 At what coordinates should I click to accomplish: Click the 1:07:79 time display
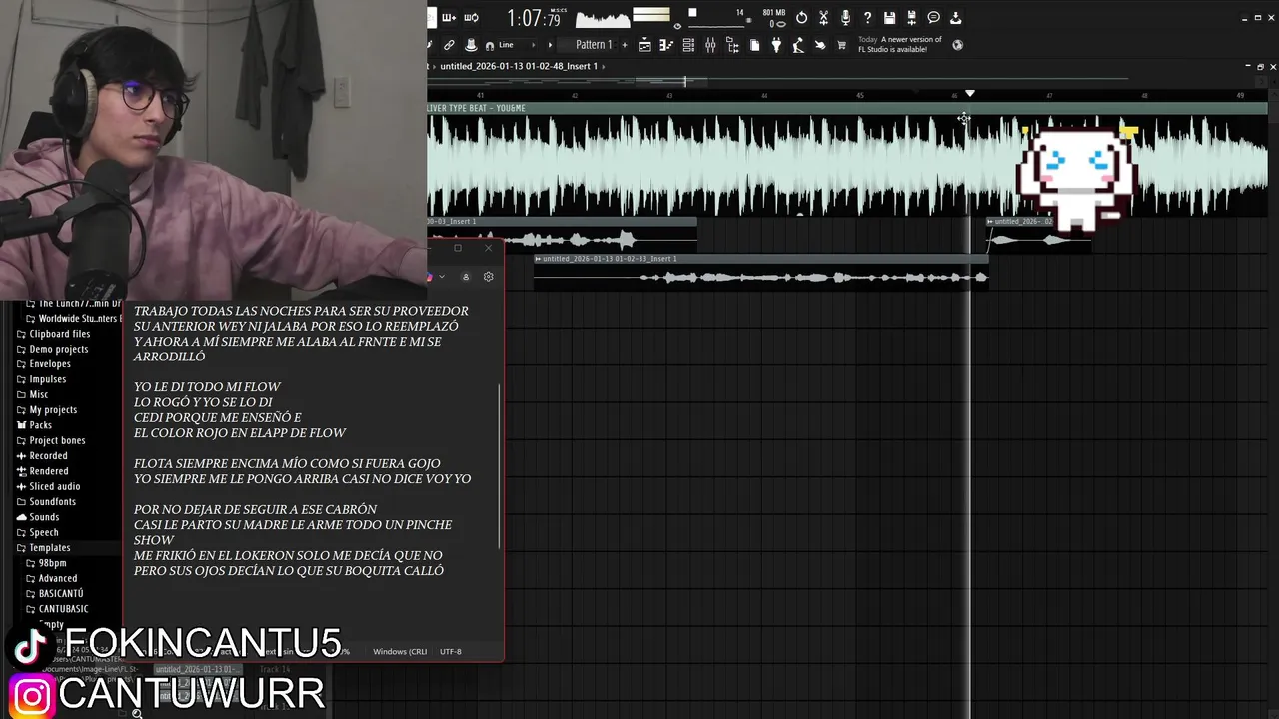534,18
